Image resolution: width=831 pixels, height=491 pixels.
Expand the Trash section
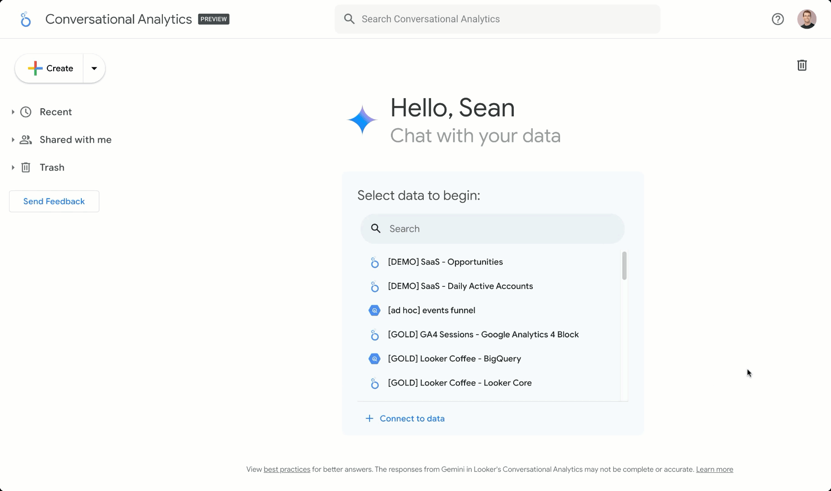click(x=12, y=167)
